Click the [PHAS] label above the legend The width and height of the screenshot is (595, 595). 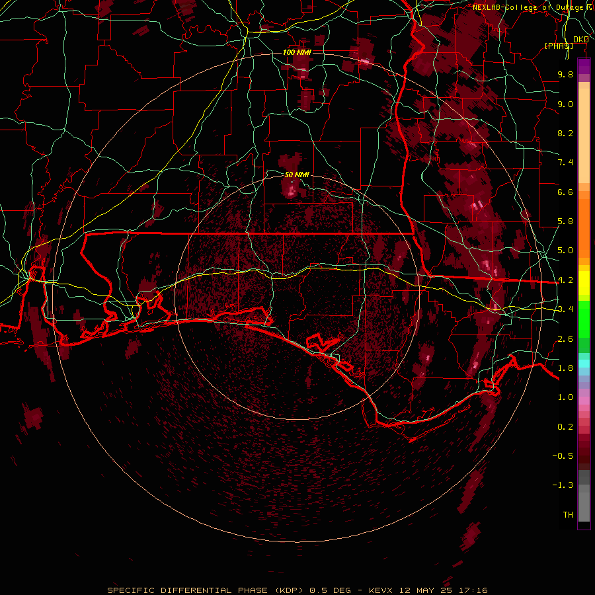(559, 46)
